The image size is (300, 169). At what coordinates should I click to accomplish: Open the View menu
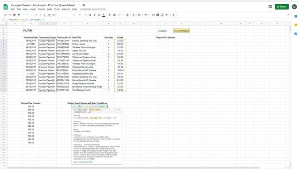point(25,9)
